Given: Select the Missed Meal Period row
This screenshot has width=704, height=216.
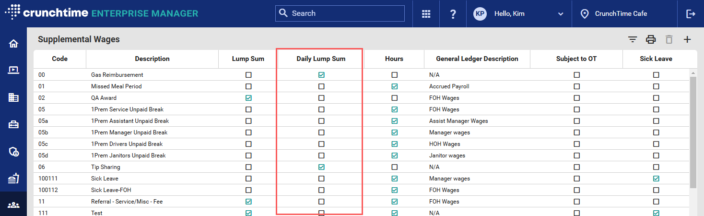Looking at the screenshot, I should point(362,86).
